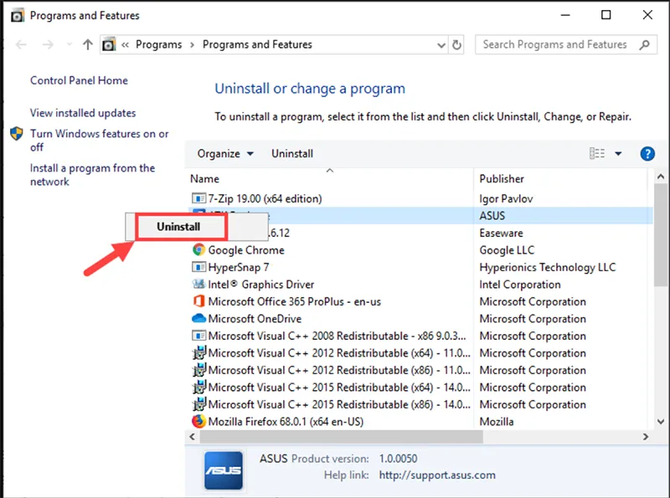Click the HyperSnap 7 program icon
The width and height of the screenshot is (670, 498).
[x=199, y=267]
